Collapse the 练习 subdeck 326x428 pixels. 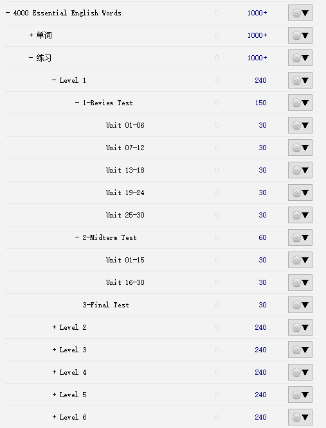[x=31, y=58]
